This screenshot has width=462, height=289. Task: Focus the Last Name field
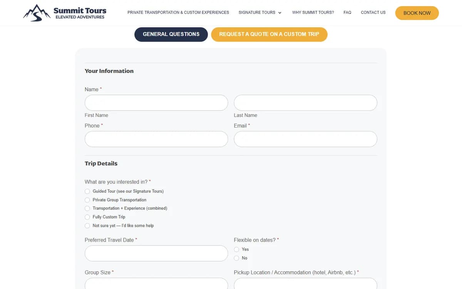click(x=305, y=103)
